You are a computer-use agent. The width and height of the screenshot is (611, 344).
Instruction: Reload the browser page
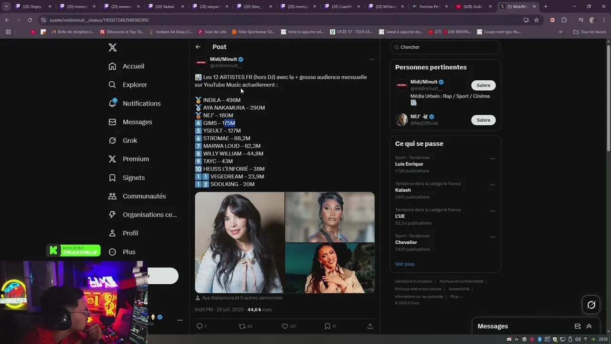pyautogui.click(x=30, y=20)
